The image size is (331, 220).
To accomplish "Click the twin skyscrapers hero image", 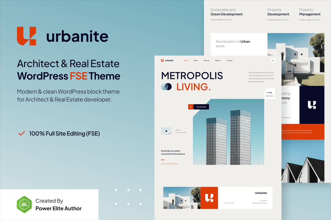I will [229, 135].
